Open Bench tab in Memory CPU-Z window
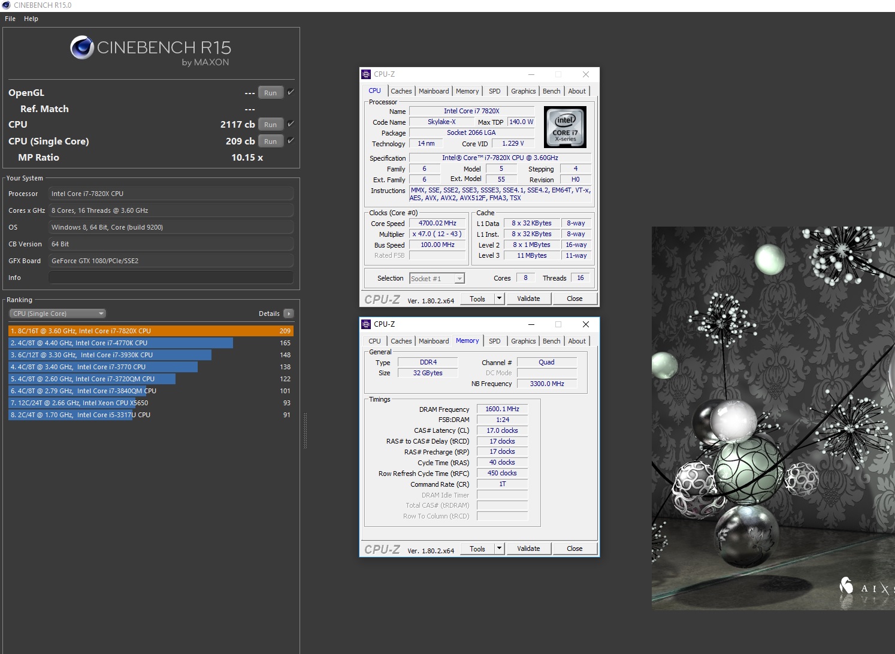The width and height of the screenshot is (895, 654). [x=551, y=341]
